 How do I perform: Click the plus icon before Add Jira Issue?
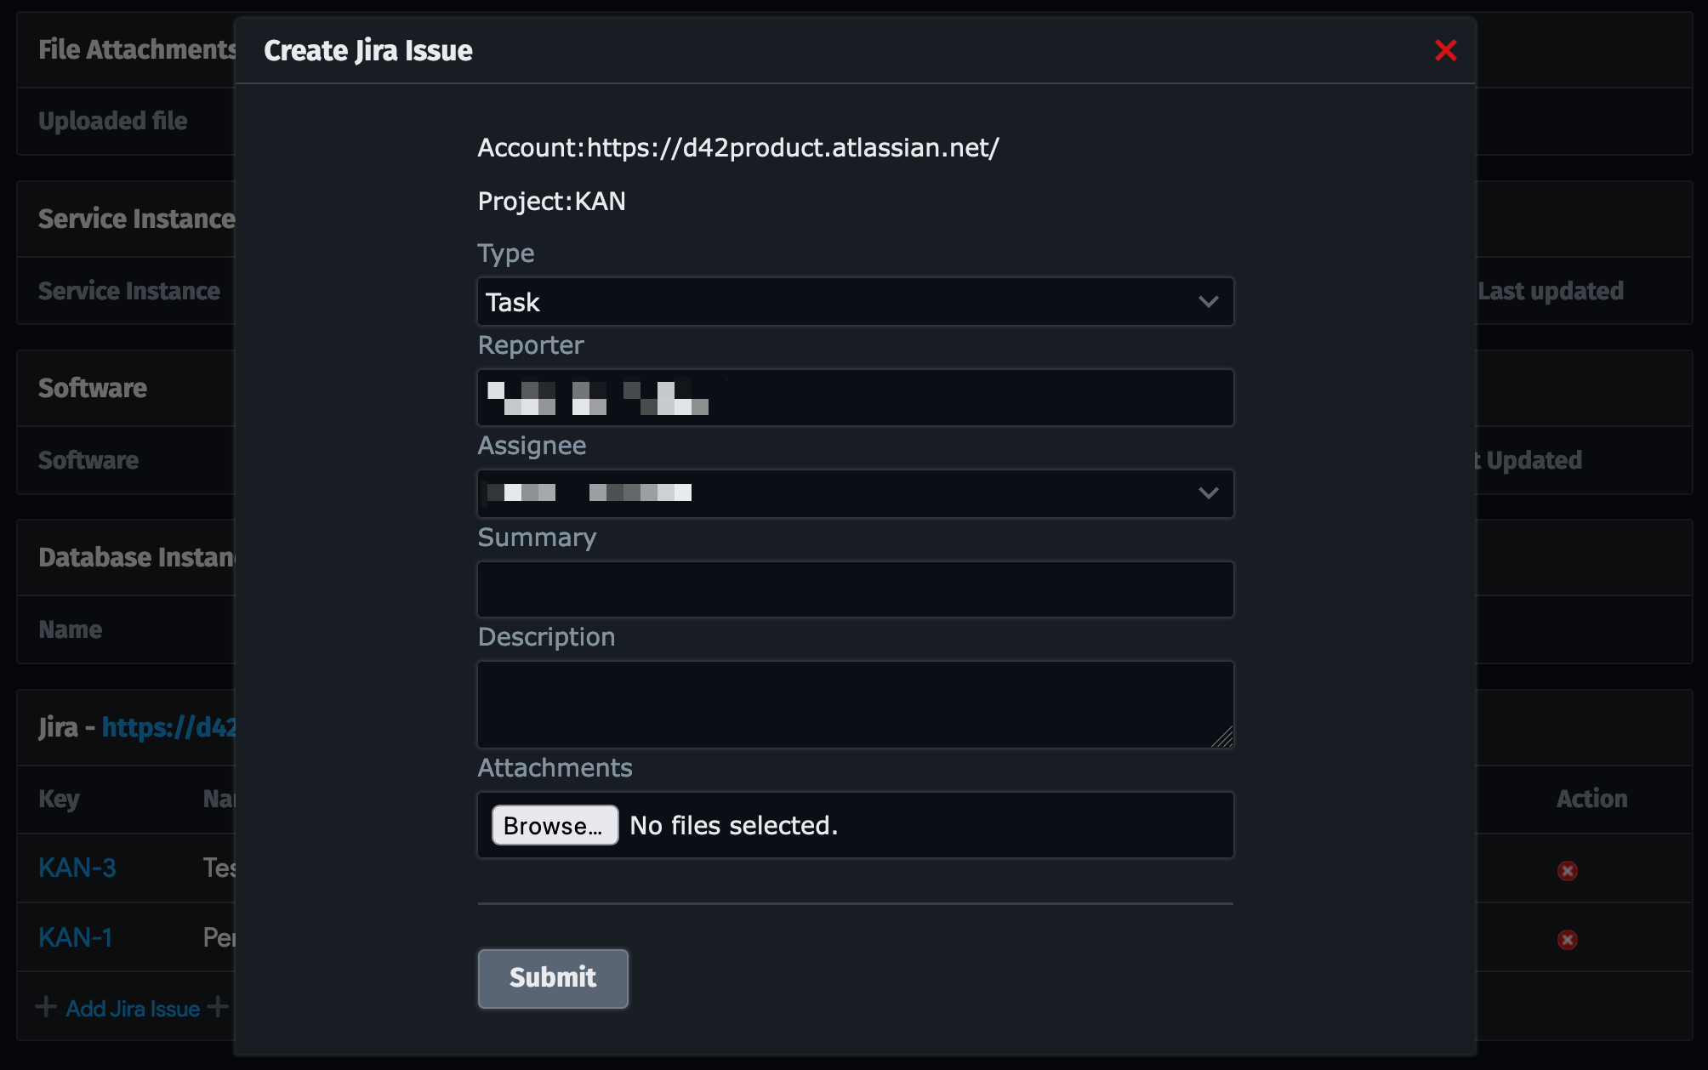click(47, 1008)
